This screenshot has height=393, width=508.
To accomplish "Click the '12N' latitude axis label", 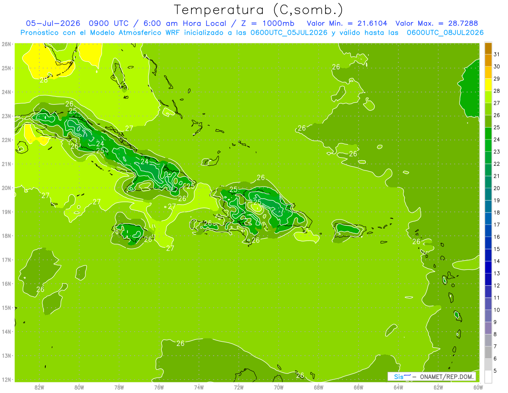I will (x=6, y=379).
